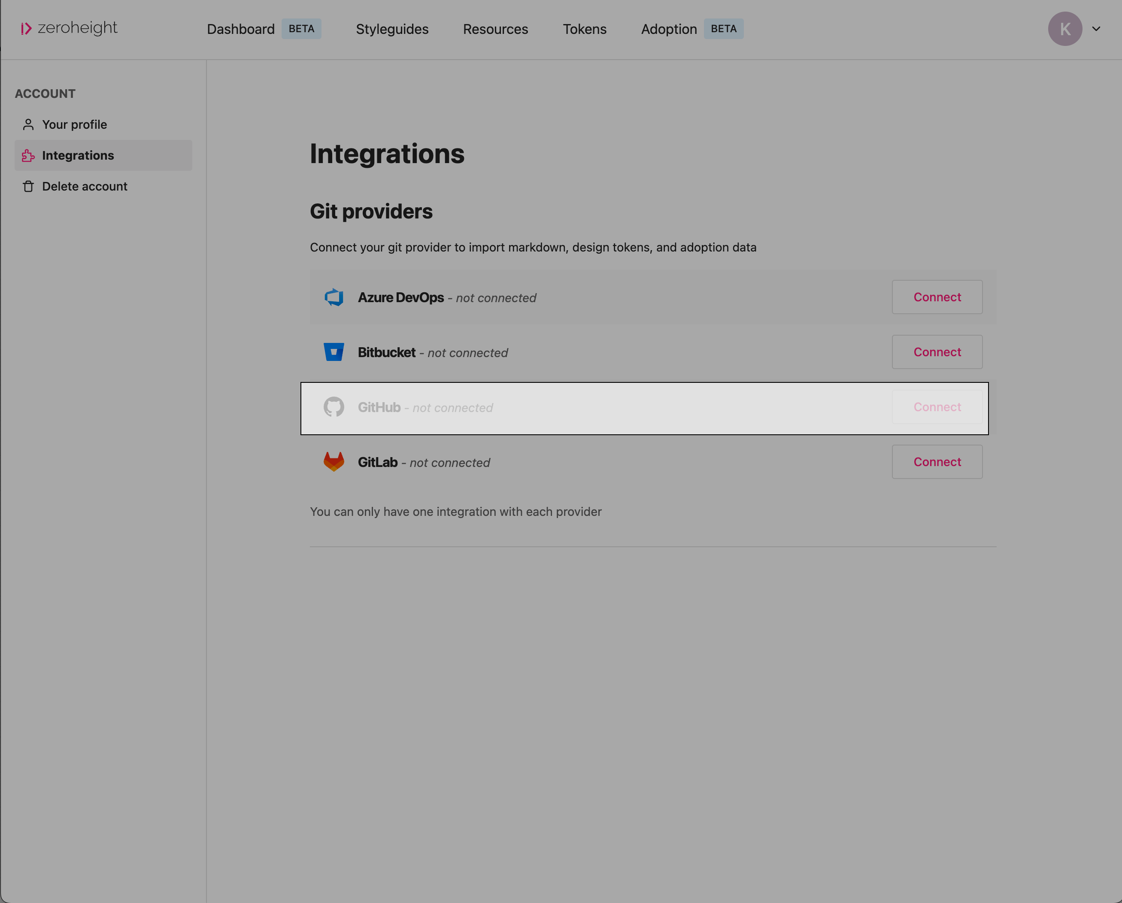
Task: Go to Styleguides
Action: 392,29
